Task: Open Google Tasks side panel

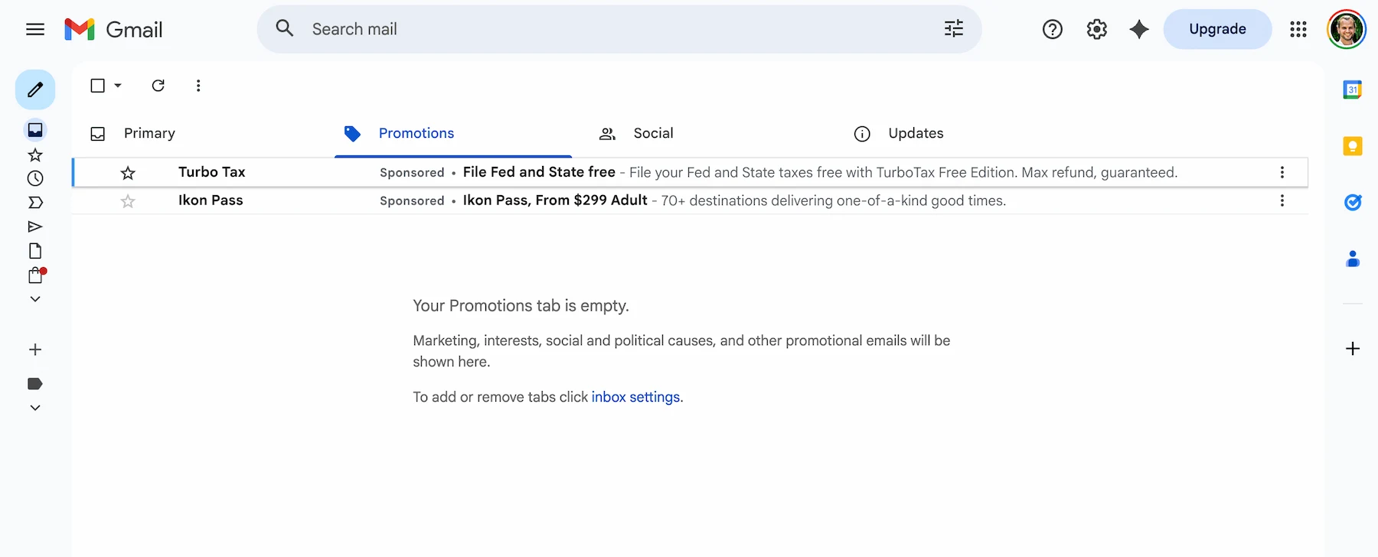Action: (x=1353, y=202)
